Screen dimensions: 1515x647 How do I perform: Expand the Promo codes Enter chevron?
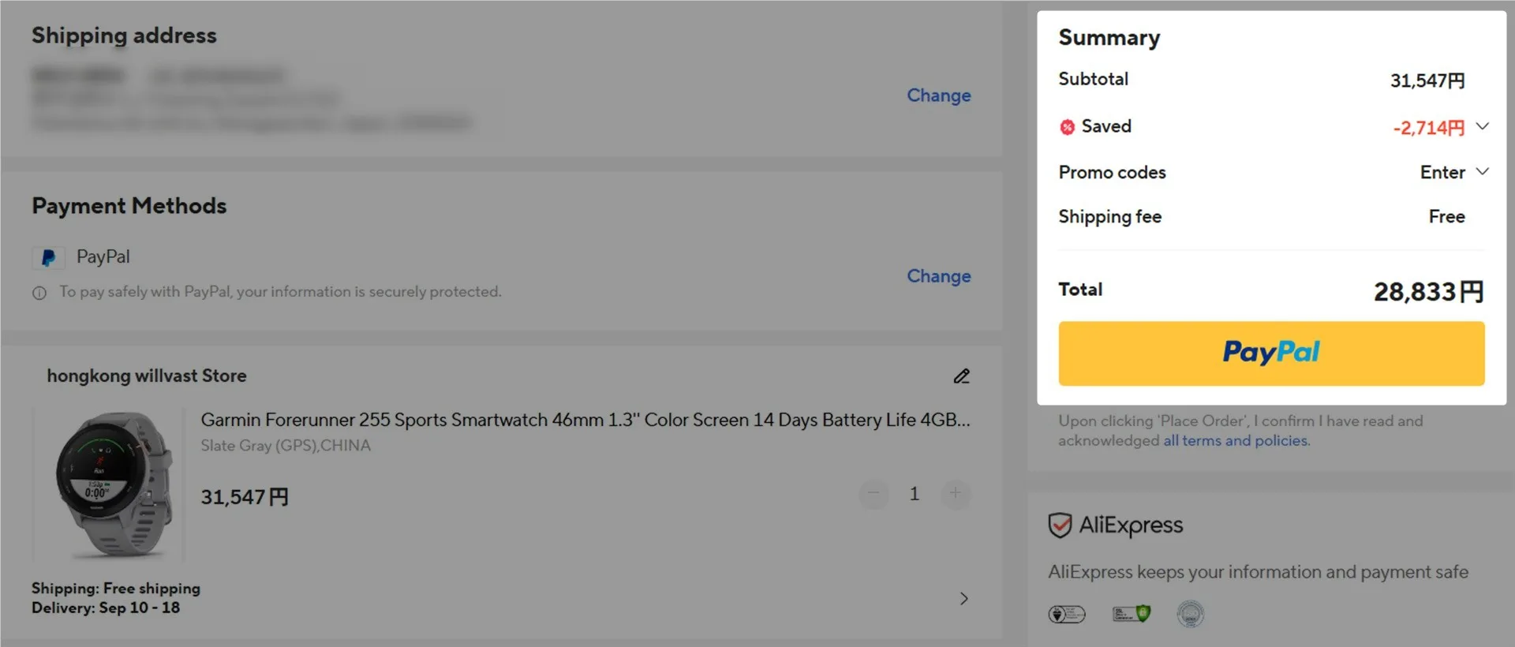coord(1482,171)
